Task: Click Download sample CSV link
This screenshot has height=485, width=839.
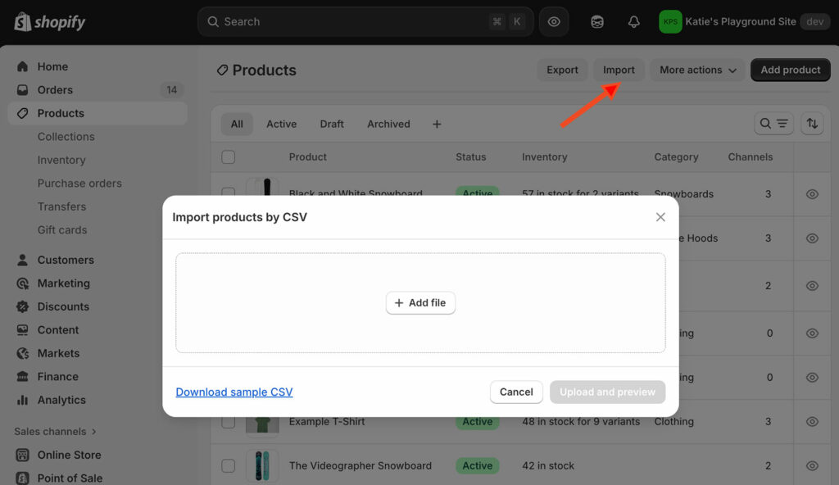Action: (x=234, y=392)
